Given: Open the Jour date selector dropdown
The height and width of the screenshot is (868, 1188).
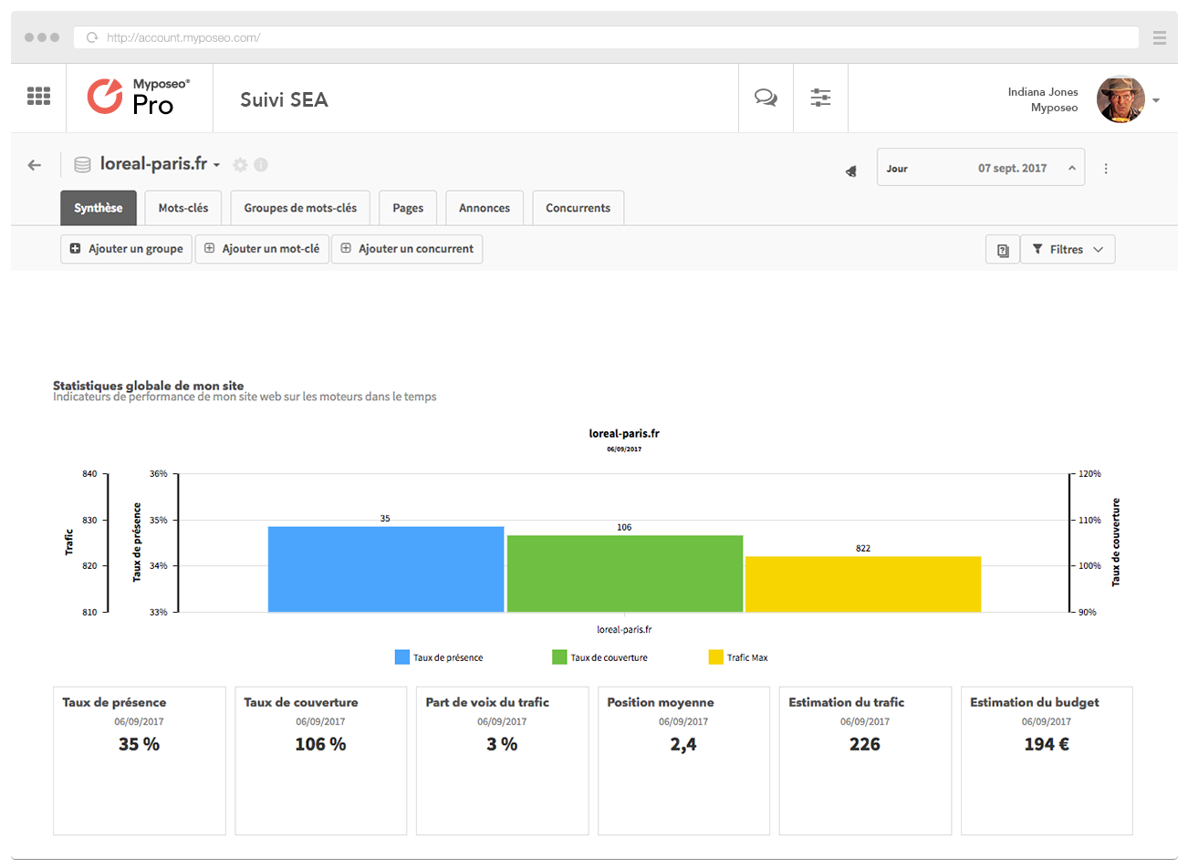Looking at the screenshot, I should point(981,168).
